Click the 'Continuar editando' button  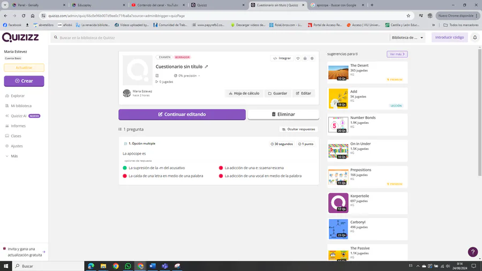[182, 114]
